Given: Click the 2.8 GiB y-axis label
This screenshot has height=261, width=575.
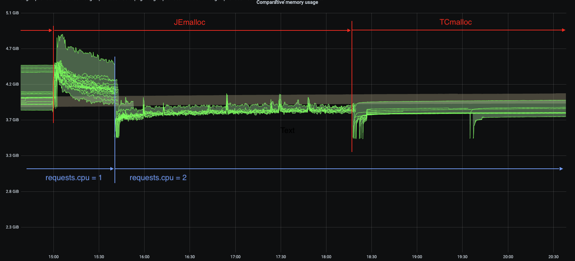Looking at the screenshot, I should tap(12, 191).
